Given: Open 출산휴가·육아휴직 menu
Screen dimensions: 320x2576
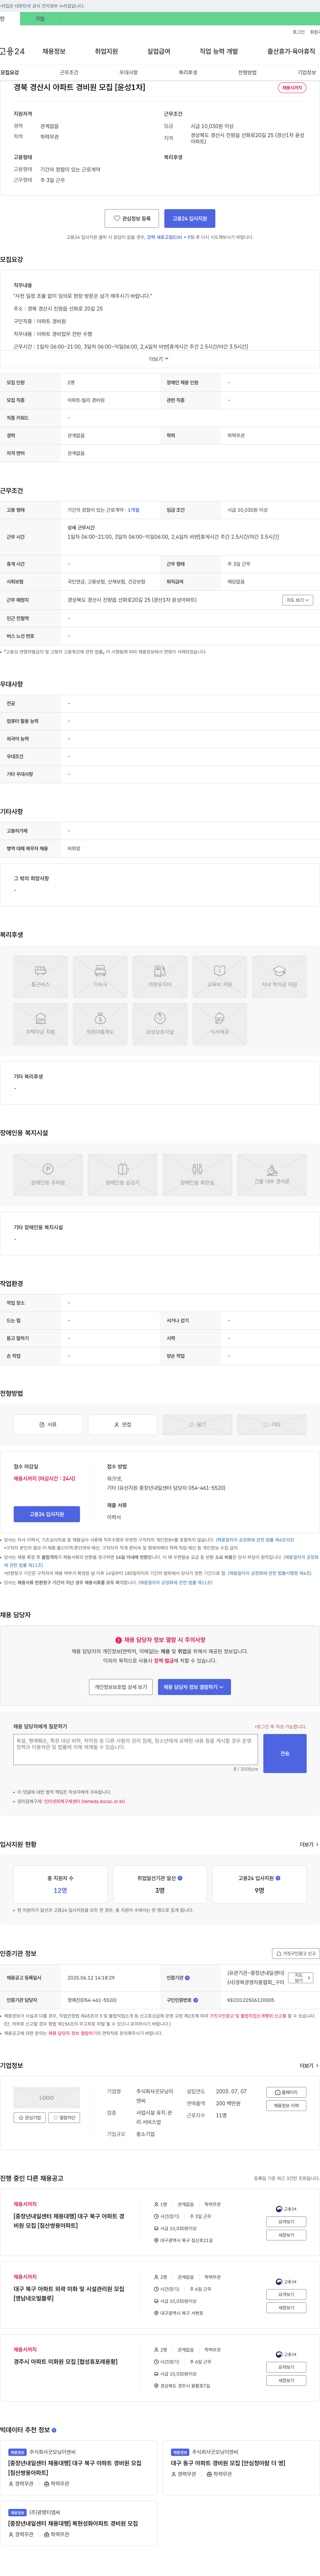Looking at the screenshot, I should [x=291, y=51].
